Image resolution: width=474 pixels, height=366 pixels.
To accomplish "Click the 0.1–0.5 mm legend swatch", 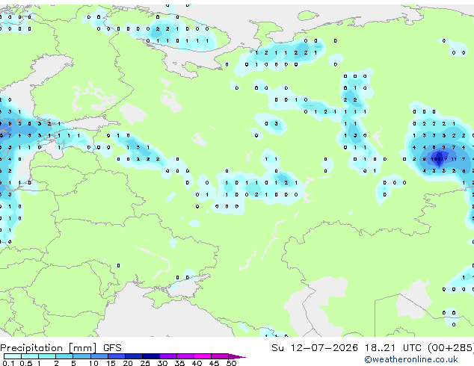I will [13, 356].
